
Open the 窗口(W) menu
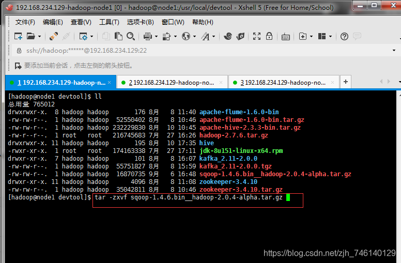click(173, 22)
